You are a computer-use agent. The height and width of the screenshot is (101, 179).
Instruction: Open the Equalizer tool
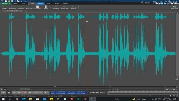pos(37,7)
